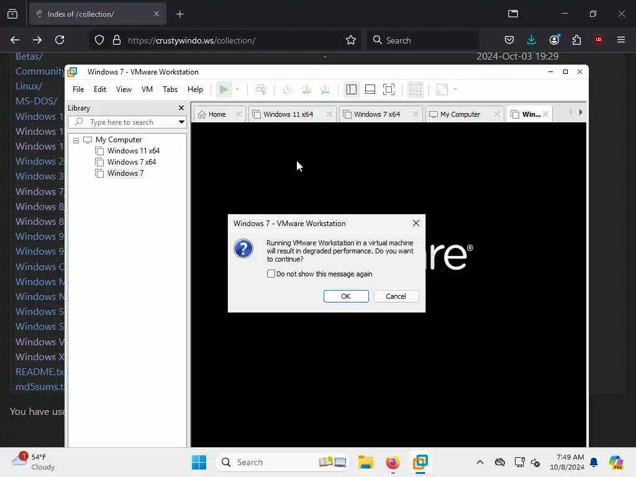Screen dimensions: 636x477
Task: Open Firefox Downloads panel icon
Action: click(x=532, y=40)
